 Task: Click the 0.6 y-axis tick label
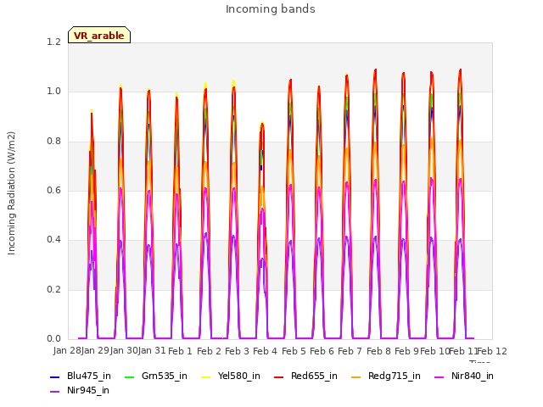tap(53, 190)
